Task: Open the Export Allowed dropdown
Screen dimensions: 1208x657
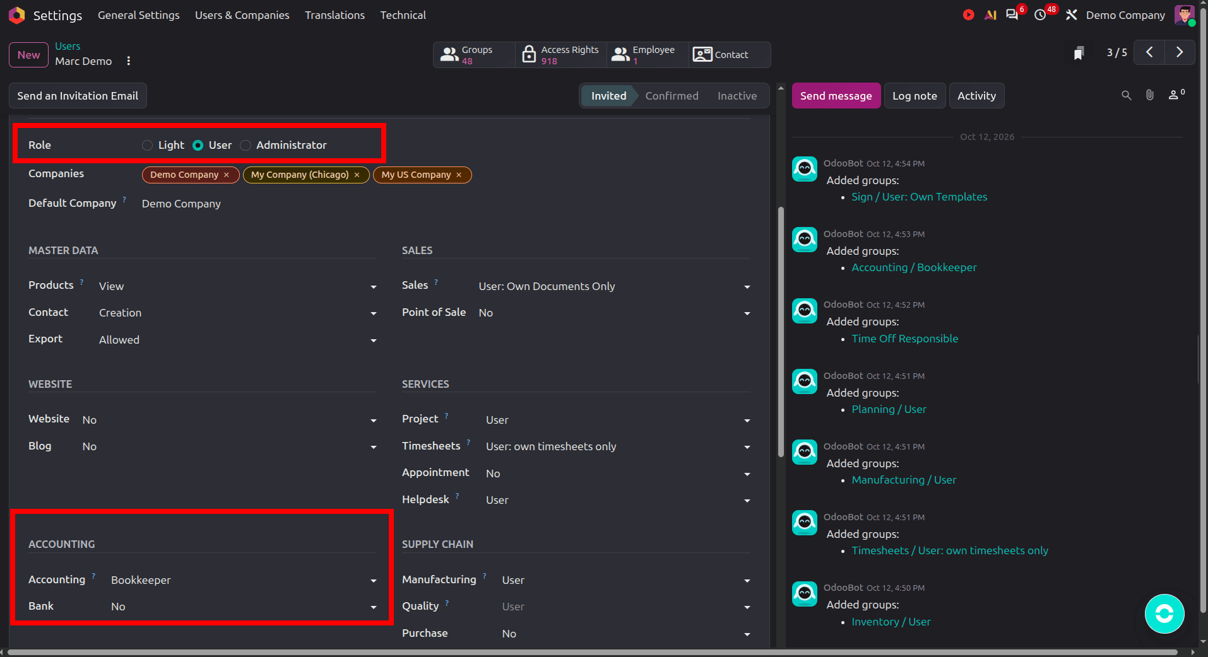Action: pyautogui.click(x=238, y=340)
